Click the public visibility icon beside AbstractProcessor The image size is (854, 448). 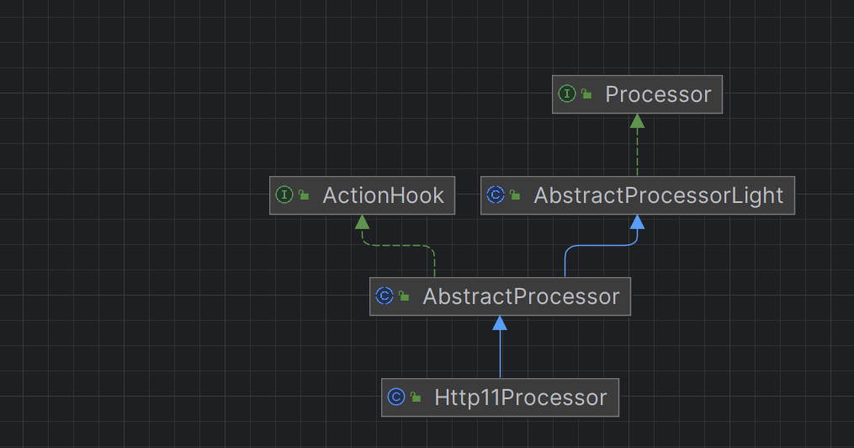pyautogui.click(x=404, y=296)
